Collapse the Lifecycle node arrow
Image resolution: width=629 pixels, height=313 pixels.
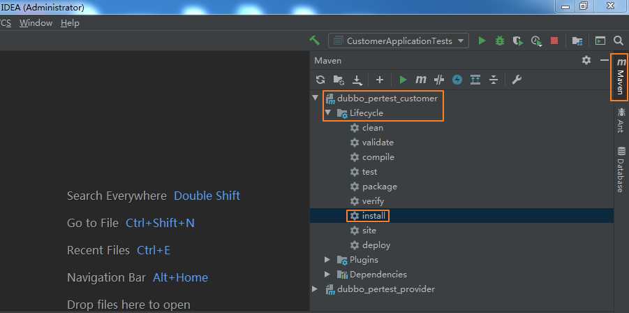pyautogui.click(x=328, y=112)
